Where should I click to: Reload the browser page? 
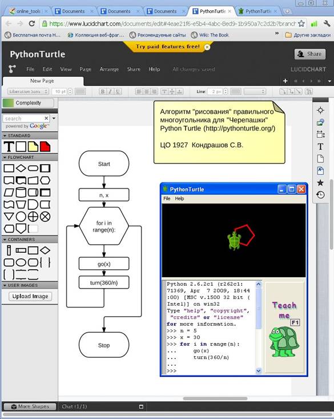tap(32, 23)
